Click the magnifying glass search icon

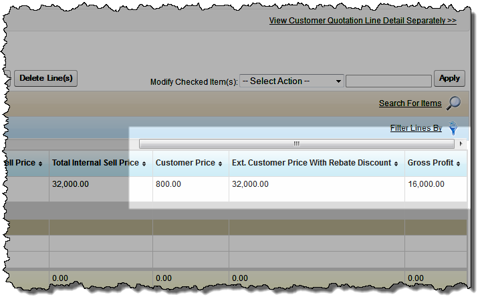pyautogui.click(x=454, y=103)
